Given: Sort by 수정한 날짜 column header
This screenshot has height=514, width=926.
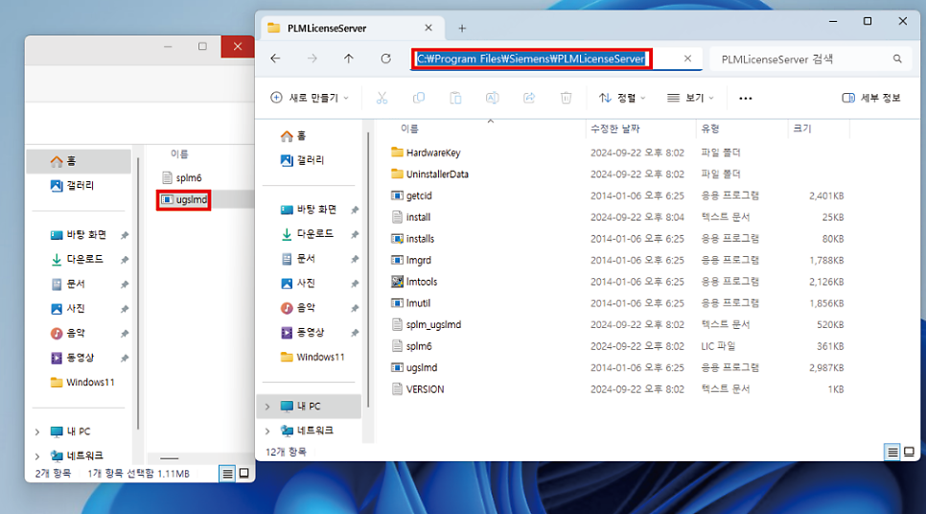Looking at the screenshot, I should tap(614, 128).
